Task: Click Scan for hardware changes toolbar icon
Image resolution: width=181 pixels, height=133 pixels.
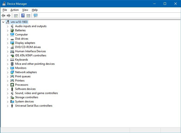Action: pos(36,16)
